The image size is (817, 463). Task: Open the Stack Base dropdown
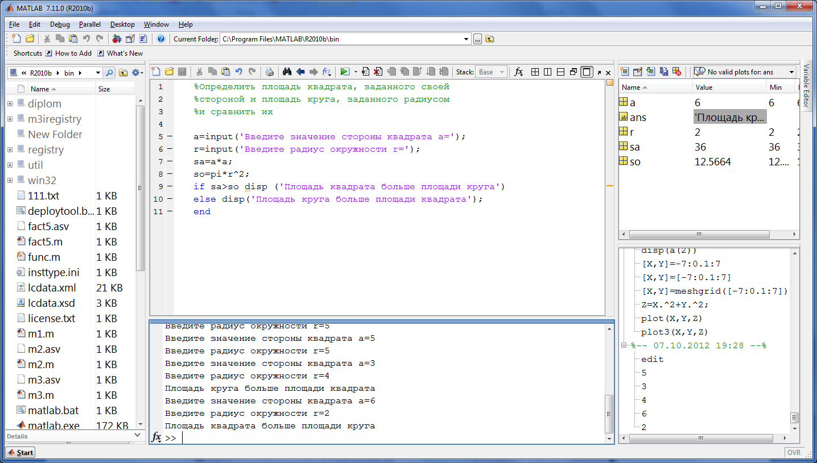pyautogui.click(x=491, y=72)
